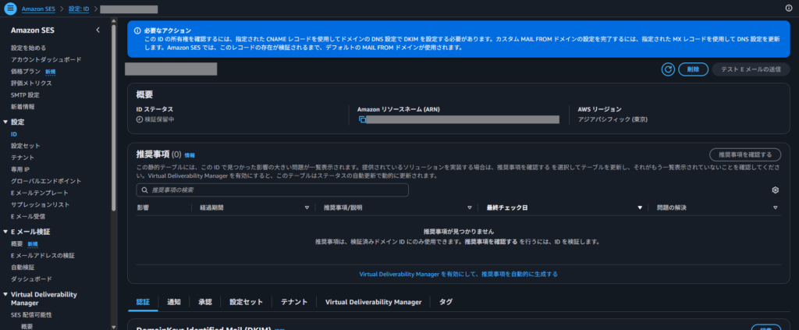The image size is (799, 330).
Task: Click the 推奨事項を確認する button
Action: (x=745, y=154)
